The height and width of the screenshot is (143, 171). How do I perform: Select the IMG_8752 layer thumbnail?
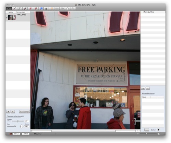coord(12,18)
